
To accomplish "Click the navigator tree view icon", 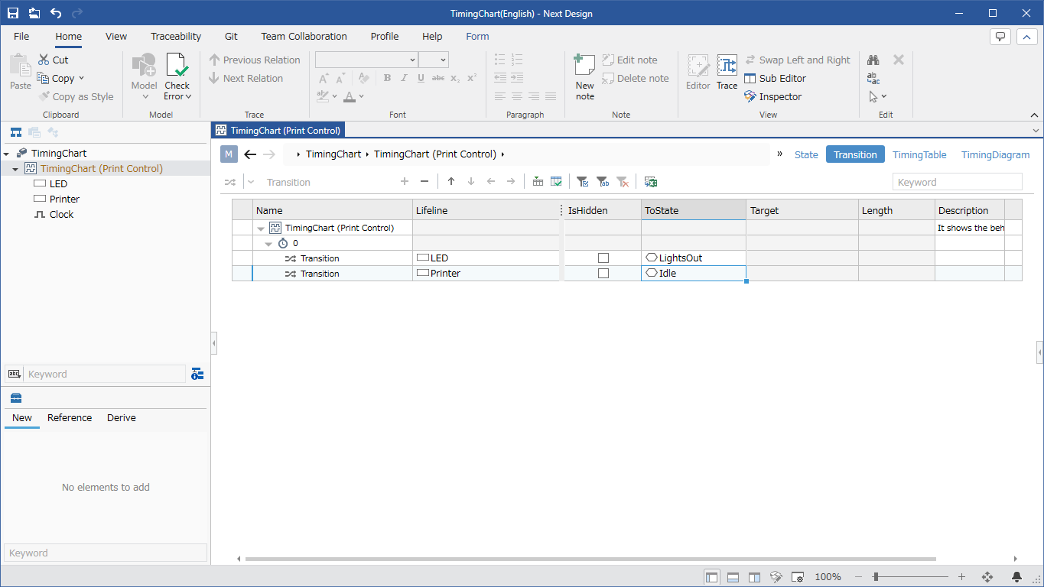I will (15, 132).
